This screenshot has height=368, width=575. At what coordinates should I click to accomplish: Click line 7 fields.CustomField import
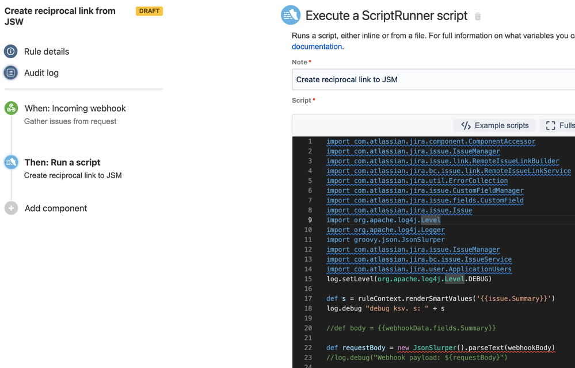(425, 201)
